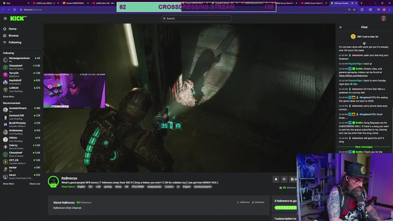
Task: Reload the page
Action: point(14,10)
